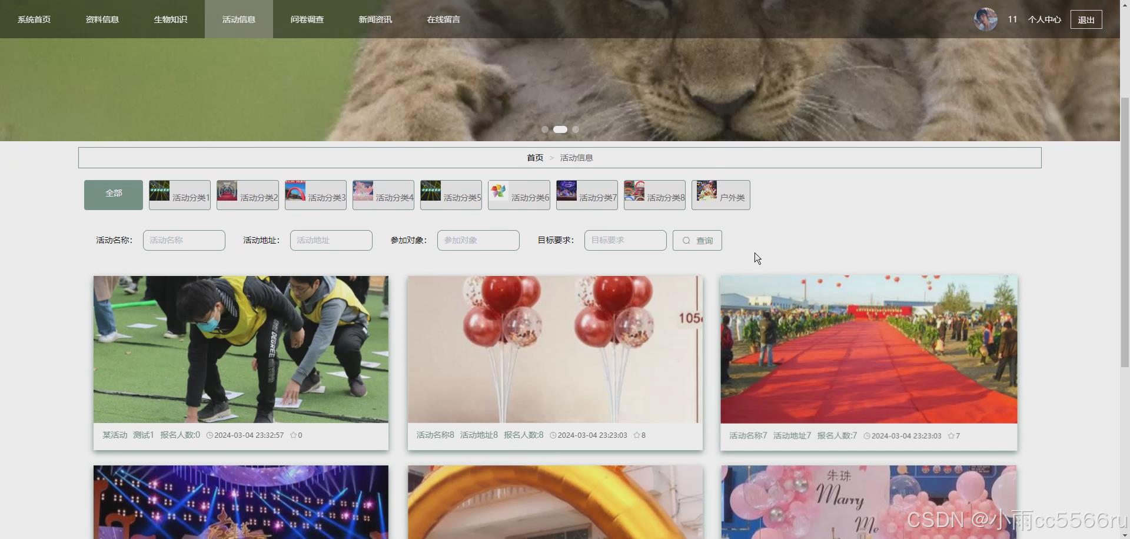Click the 查询 search button
This screenshot has height=539, width=1130.
pyautogui.click(x=697, y=240)
